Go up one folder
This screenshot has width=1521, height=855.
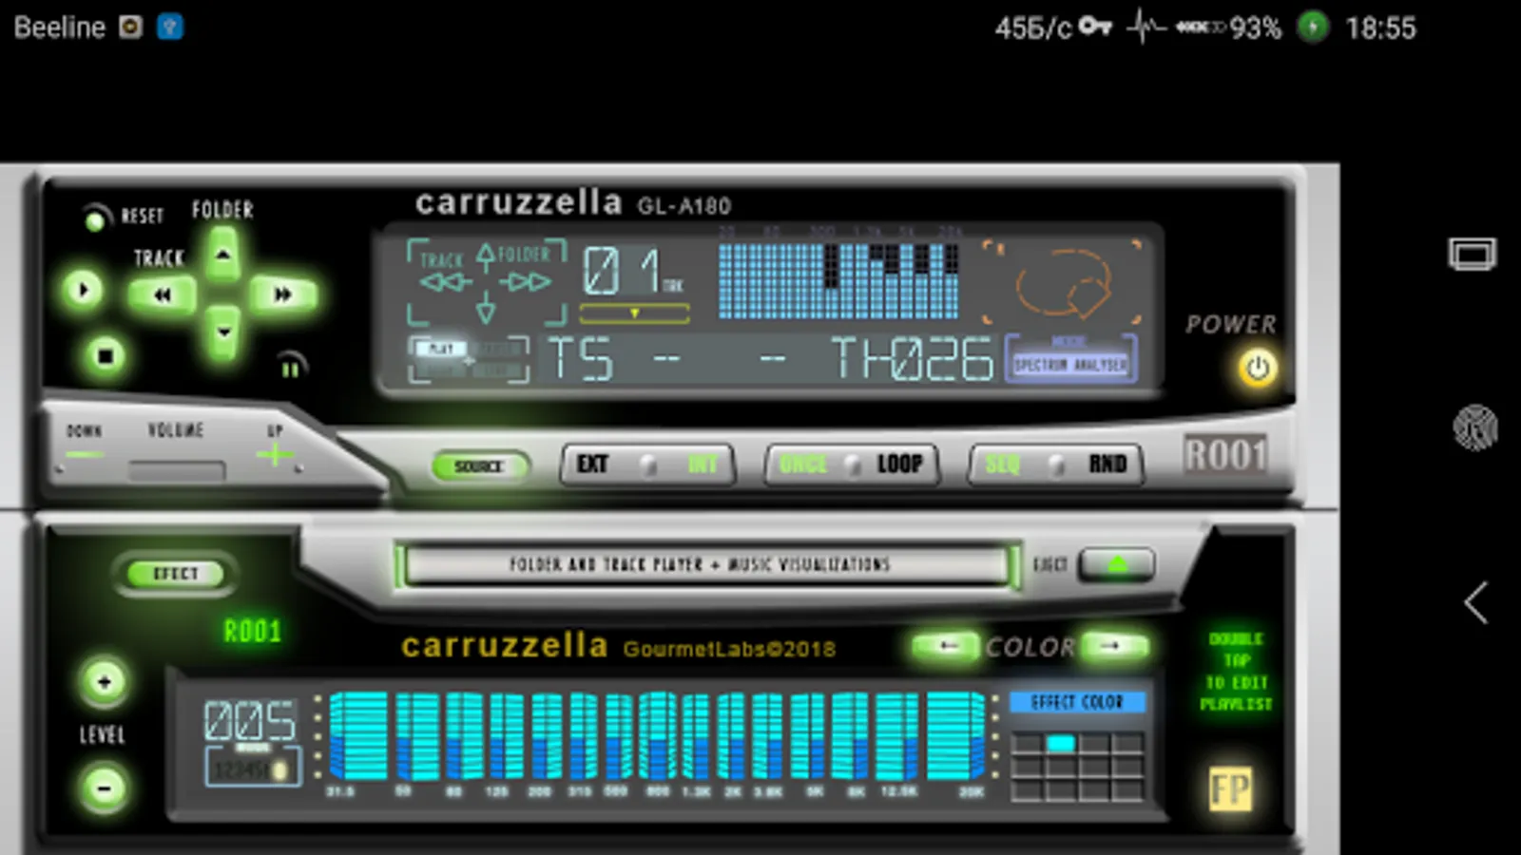click(222, 255)
